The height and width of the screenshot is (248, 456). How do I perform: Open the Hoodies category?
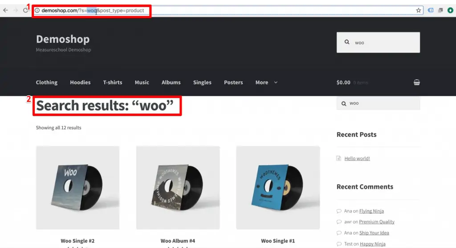80,82
